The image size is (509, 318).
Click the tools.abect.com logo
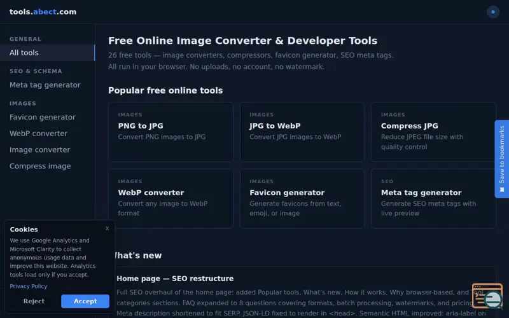43,12
